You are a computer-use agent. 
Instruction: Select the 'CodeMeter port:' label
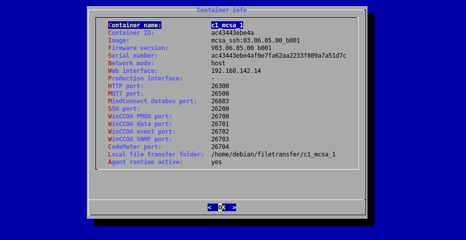pos(135,147)
